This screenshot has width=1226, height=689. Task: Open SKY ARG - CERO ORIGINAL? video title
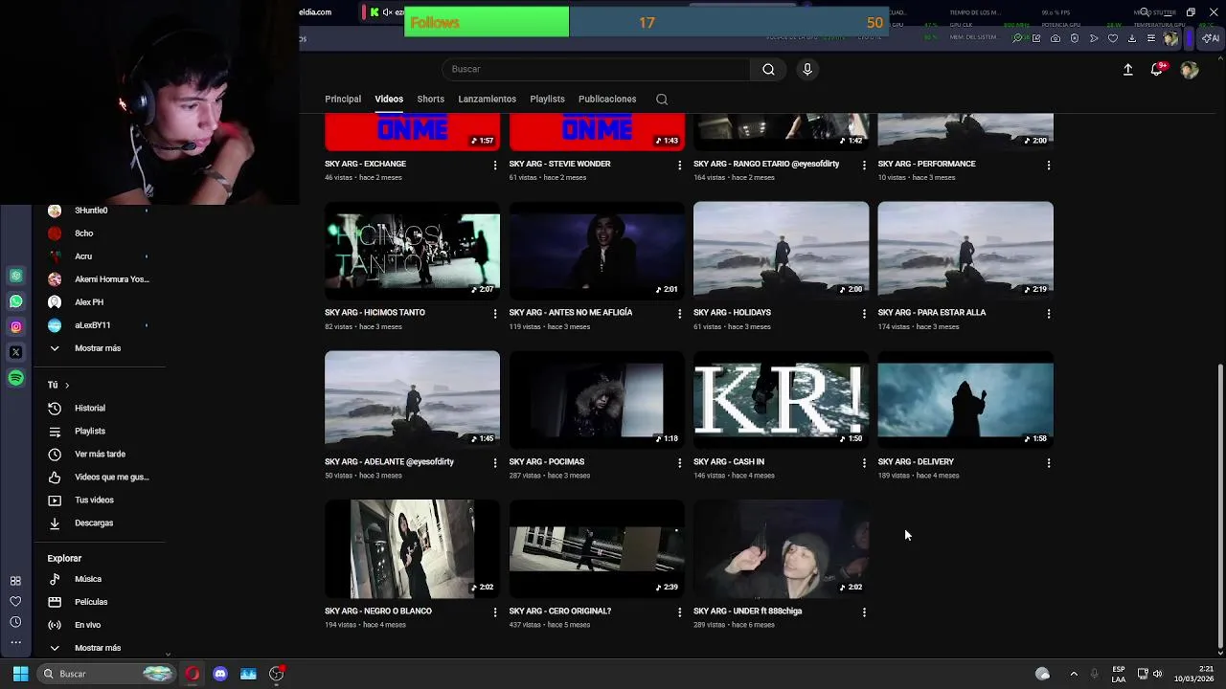pos(560,611)
